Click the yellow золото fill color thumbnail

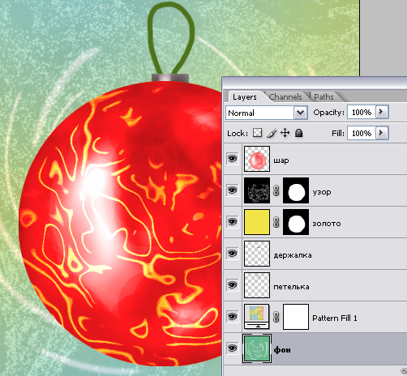tap(257, 222)
